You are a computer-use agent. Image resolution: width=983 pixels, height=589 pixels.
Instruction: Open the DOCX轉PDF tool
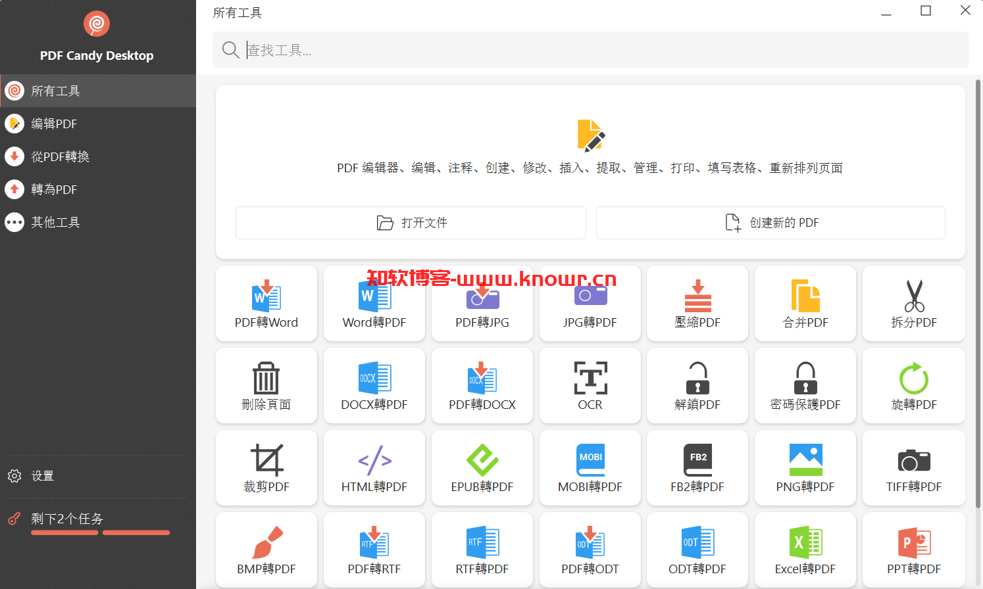coord(374,386)
